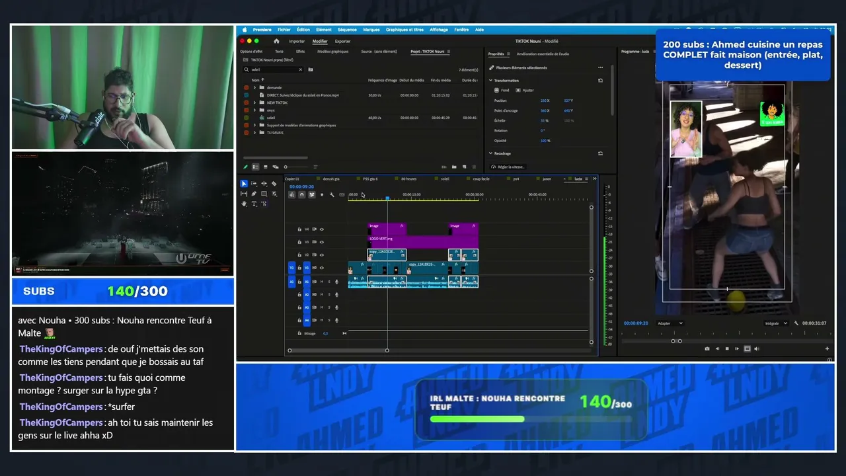The image size is (846, 476).
Task: Open the Séquence menu
Action: pyautogui.click(x=347, y=30)
